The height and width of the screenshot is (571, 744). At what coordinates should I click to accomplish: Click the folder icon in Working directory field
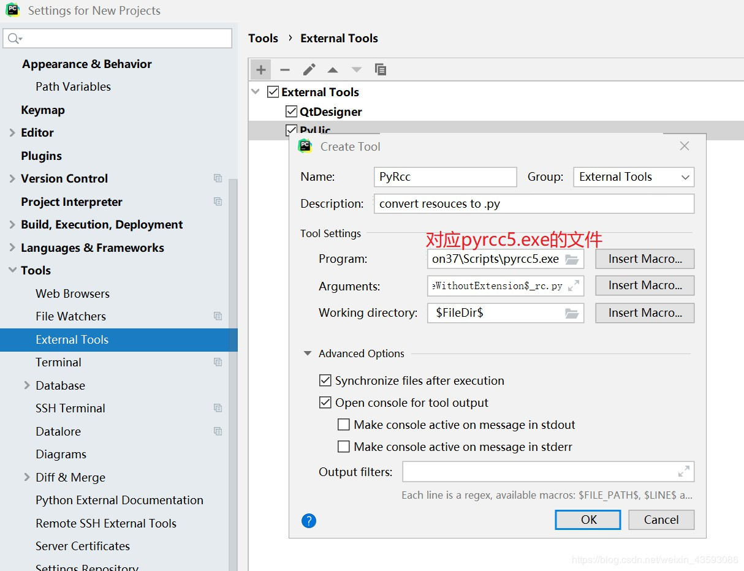pos(572,313)
